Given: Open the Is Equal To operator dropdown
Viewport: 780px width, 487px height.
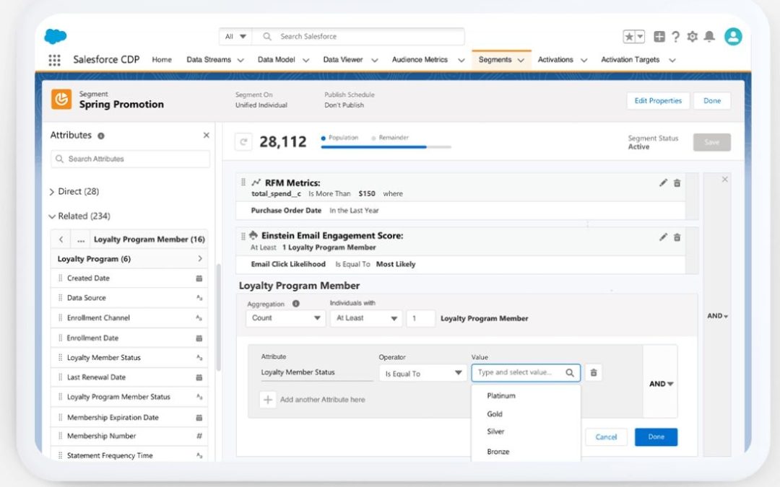Looking at the screenshot, I should (x=422, y=373).
